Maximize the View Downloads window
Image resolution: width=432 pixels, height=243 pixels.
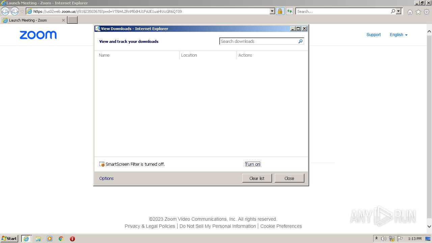[x=298, y=29]
